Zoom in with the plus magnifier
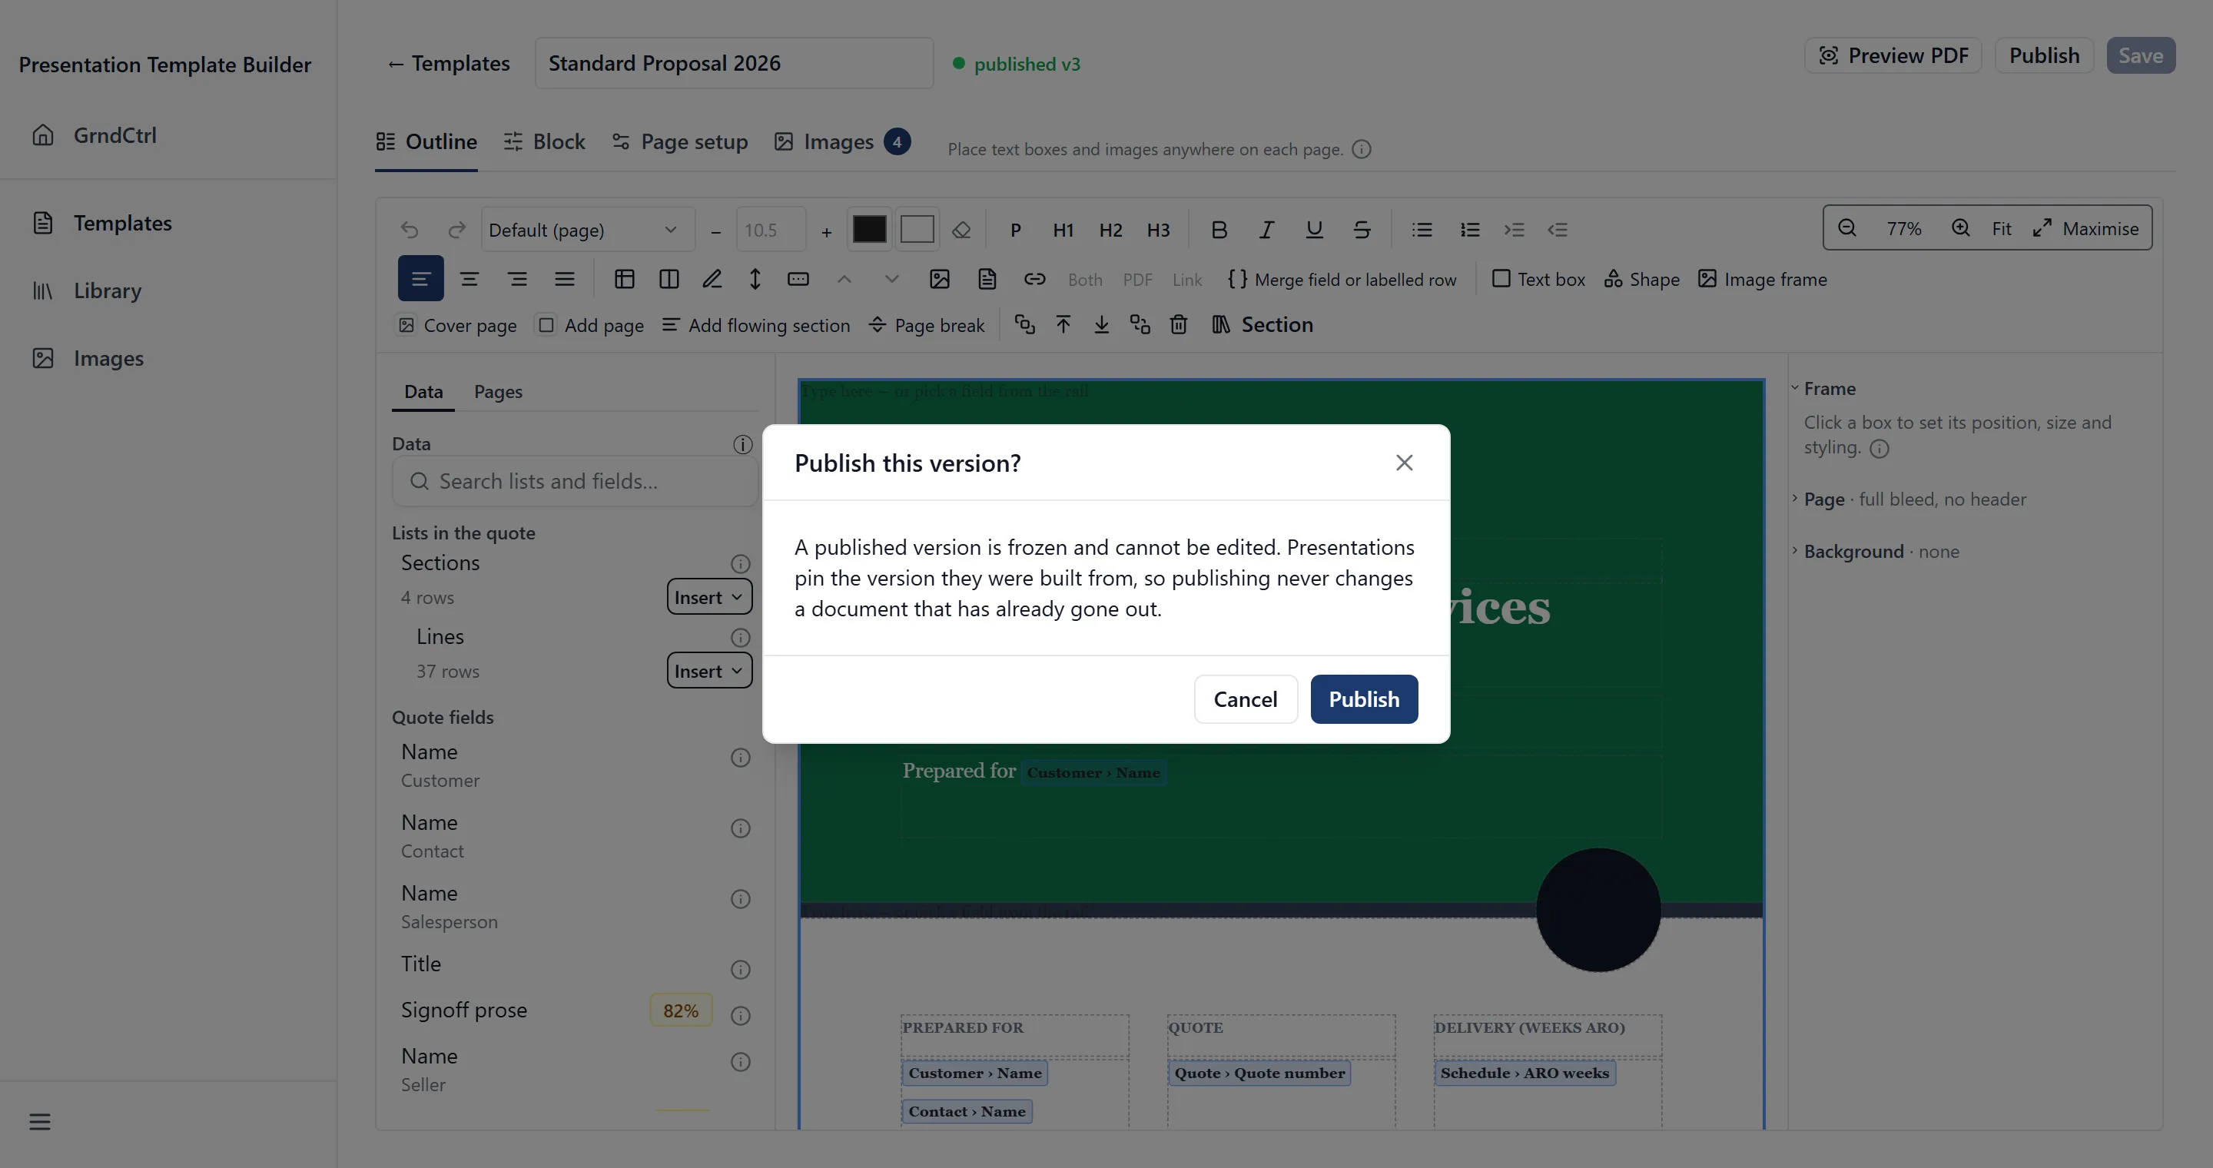2213x1168 pixels. pos(1960,227)
